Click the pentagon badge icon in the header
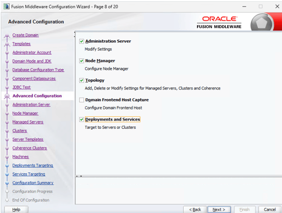Screen dimensions: 282x213 pos(262,23)
